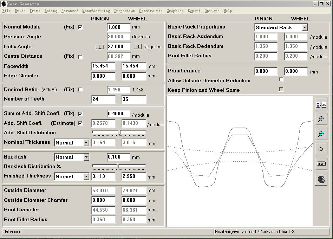Click pinion Outside Diameter Chamfer field
The width and height of the screenshot is (333, 239).
[103, 200]
